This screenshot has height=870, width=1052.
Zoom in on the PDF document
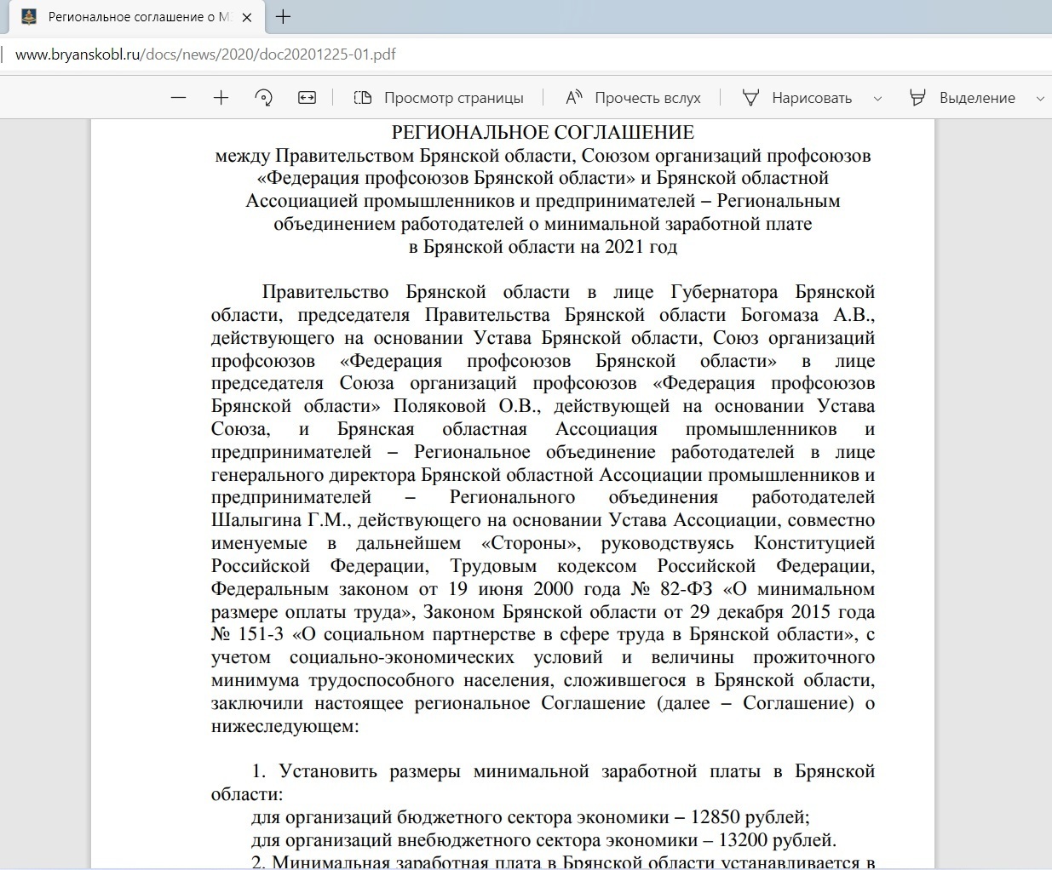[221, 98]
